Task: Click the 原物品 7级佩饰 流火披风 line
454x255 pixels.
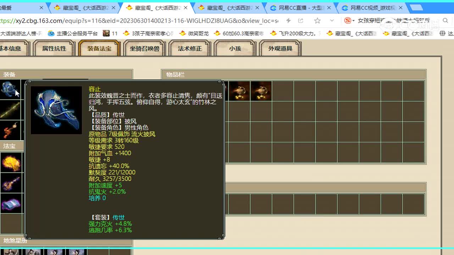Action: pos(122,134)
